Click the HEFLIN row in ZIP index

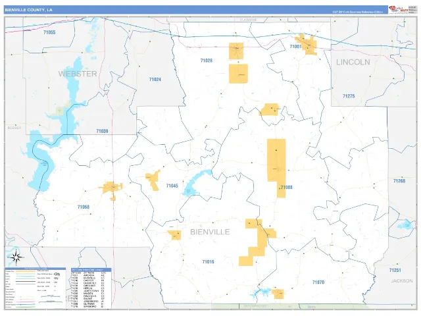88,288
